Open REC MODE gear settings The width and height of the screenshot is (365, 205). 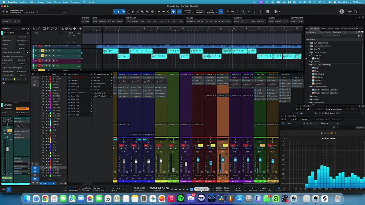tap(19, 21)
